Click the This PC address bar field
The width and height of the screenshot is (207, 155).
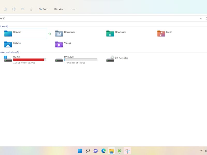point(99,18)
